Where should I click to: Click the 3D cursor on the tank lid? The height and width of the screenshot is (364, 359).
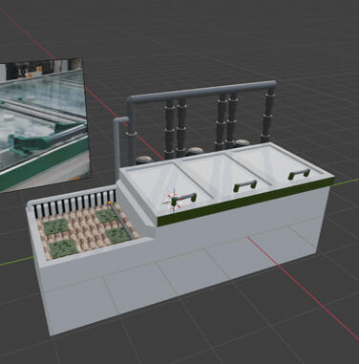tap(173, 202)
